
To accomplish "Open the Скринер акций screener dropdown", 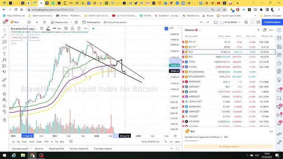I will click(21, 148).
